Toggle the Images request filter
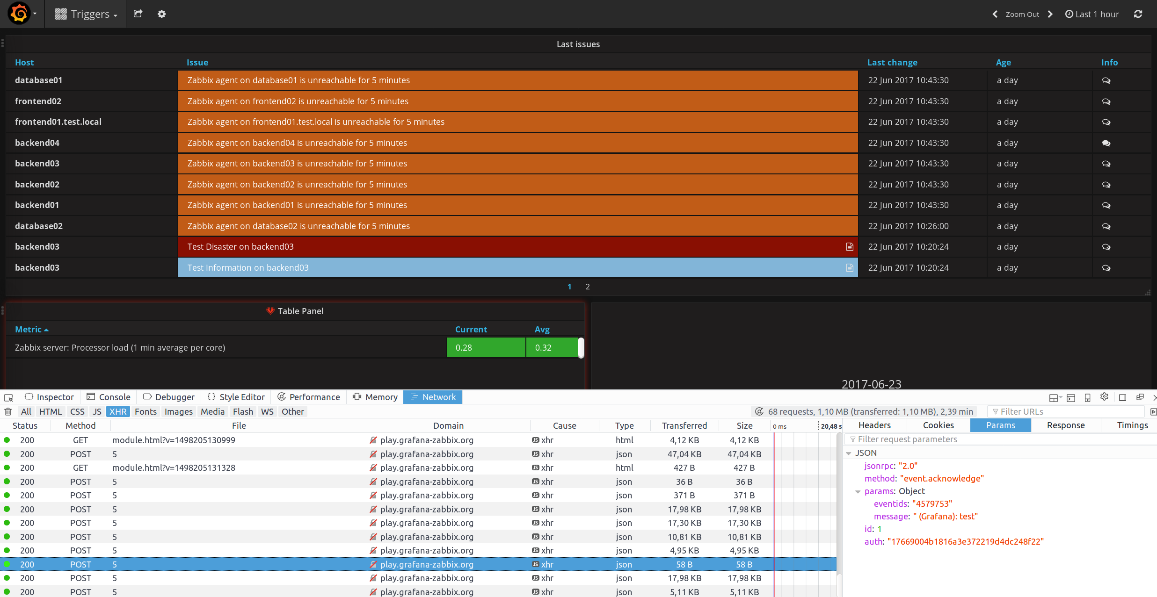The width and height of the screenshot is (1157, 597). pos(178,411)
